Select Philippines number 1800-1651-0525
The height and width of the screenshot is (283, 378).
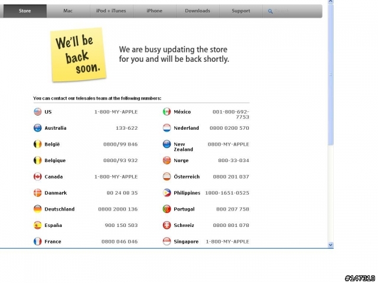227,193
